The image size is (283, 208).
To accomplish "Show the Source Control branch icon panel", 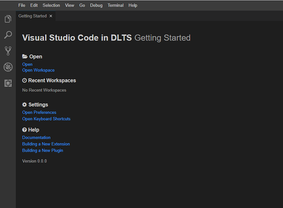I will pos(8,51).
